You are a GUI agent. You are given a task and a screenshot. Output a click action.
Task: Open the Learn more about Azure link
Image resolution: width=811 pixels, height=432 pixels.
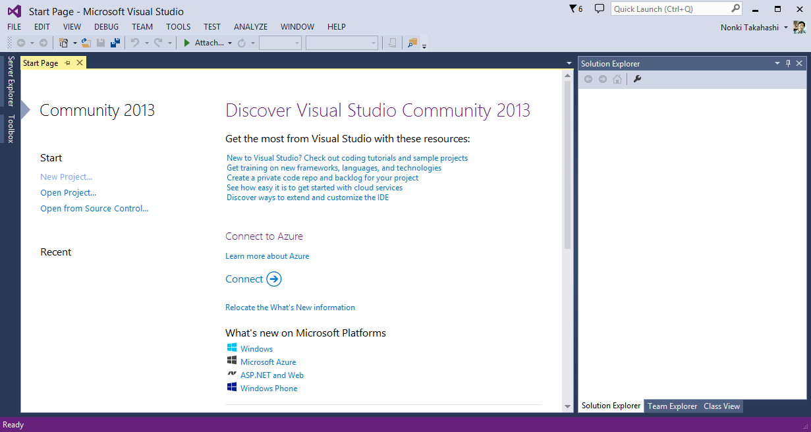[x=267, y=256]
